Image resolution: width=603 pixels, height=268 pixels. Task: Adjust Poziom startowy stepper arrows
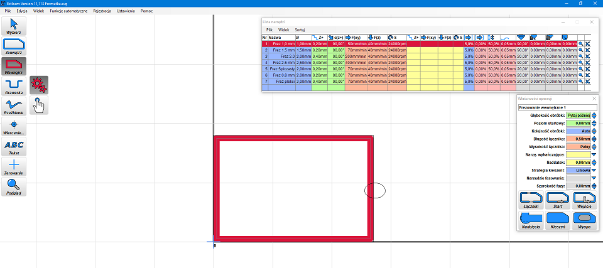pyautogui.click(x=594, y=123)
